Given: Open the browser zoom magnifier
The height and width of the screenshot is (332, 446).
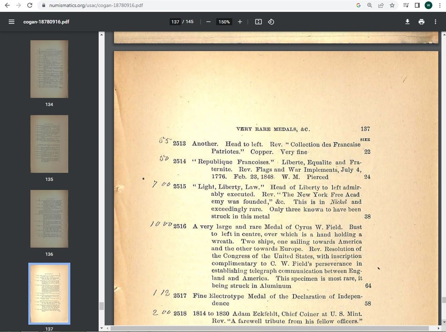Looking at the screenshot, I should pyautogui.click(x=370, y=5).
